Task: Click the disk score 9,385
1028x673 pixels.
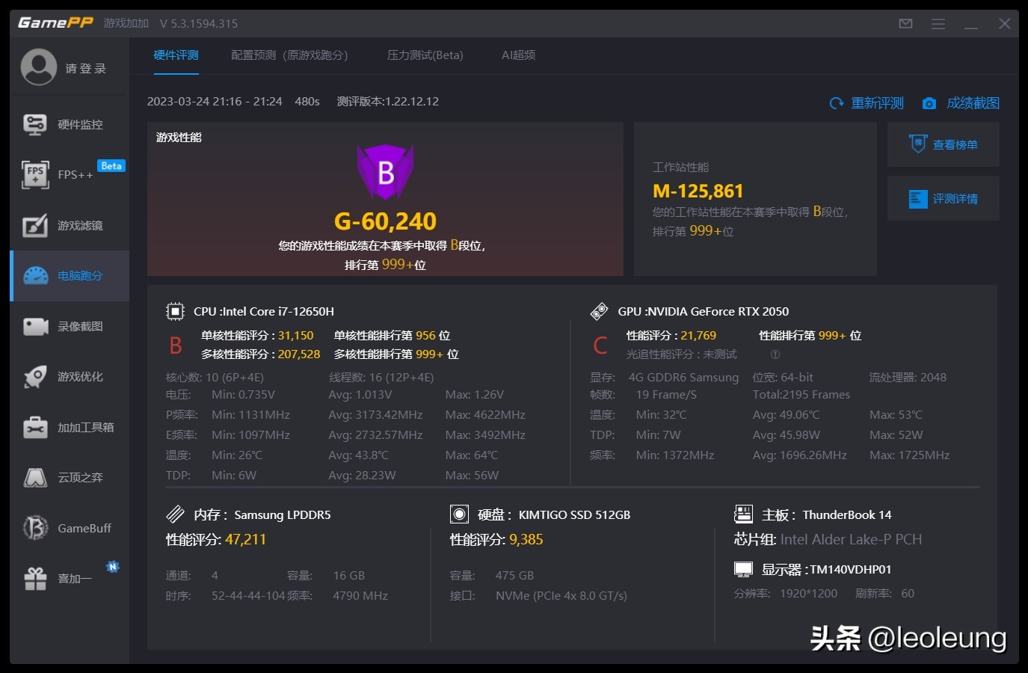Action: click(x=526, y=539)
